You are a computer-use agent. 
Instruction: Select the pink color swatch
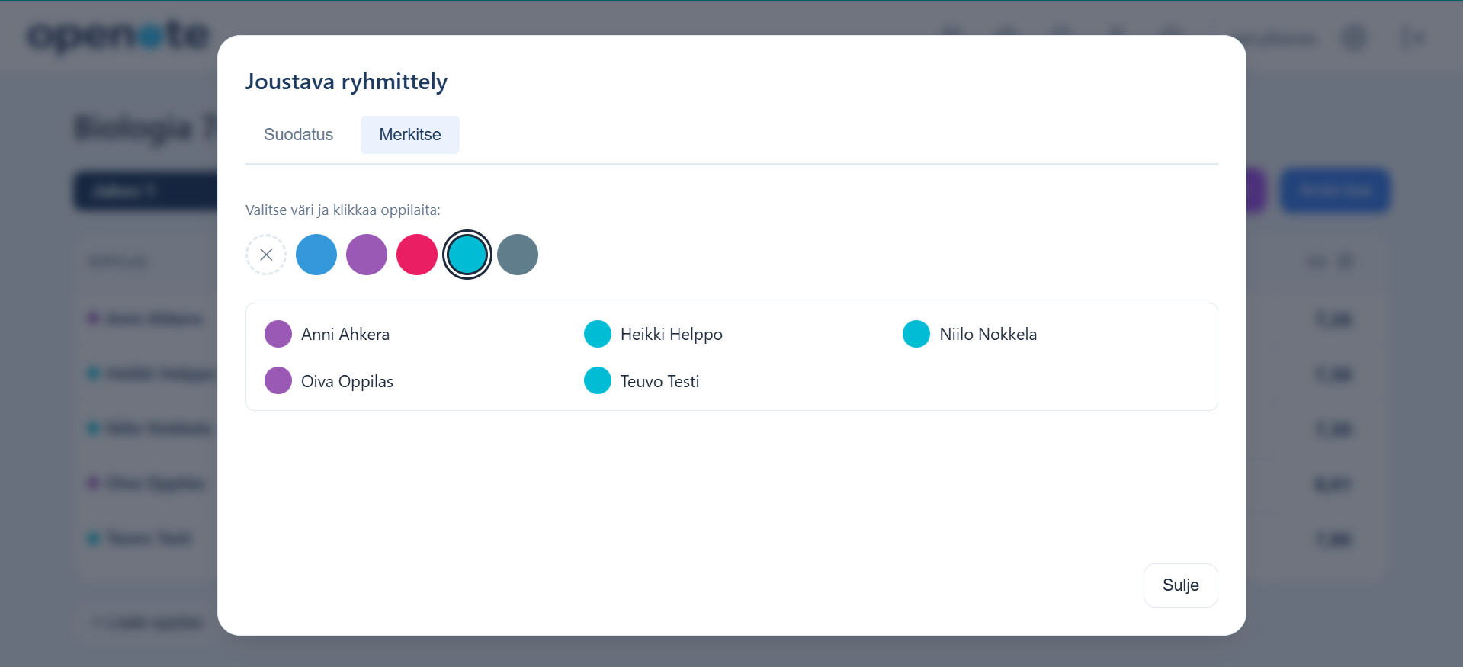click(x=417, y=255)
